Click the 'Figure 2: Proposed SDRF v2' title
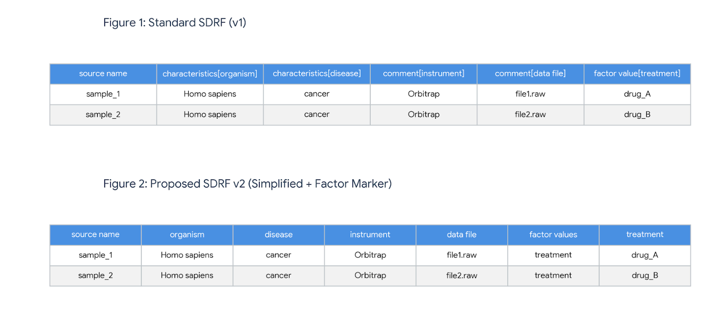Viewport: 727px width, 312px height. (247, 184)
